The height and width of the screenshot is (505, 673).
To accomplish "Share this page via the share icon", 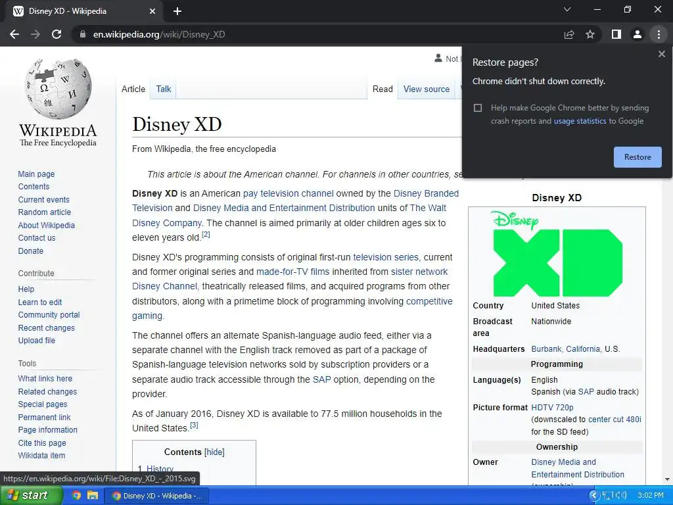I will (x=569, y=34).
